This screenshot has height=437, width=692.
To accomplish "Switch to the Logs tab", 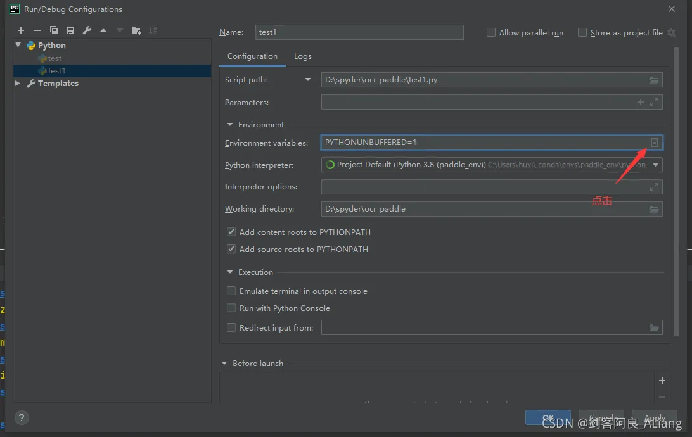I will tap(302, 56).
